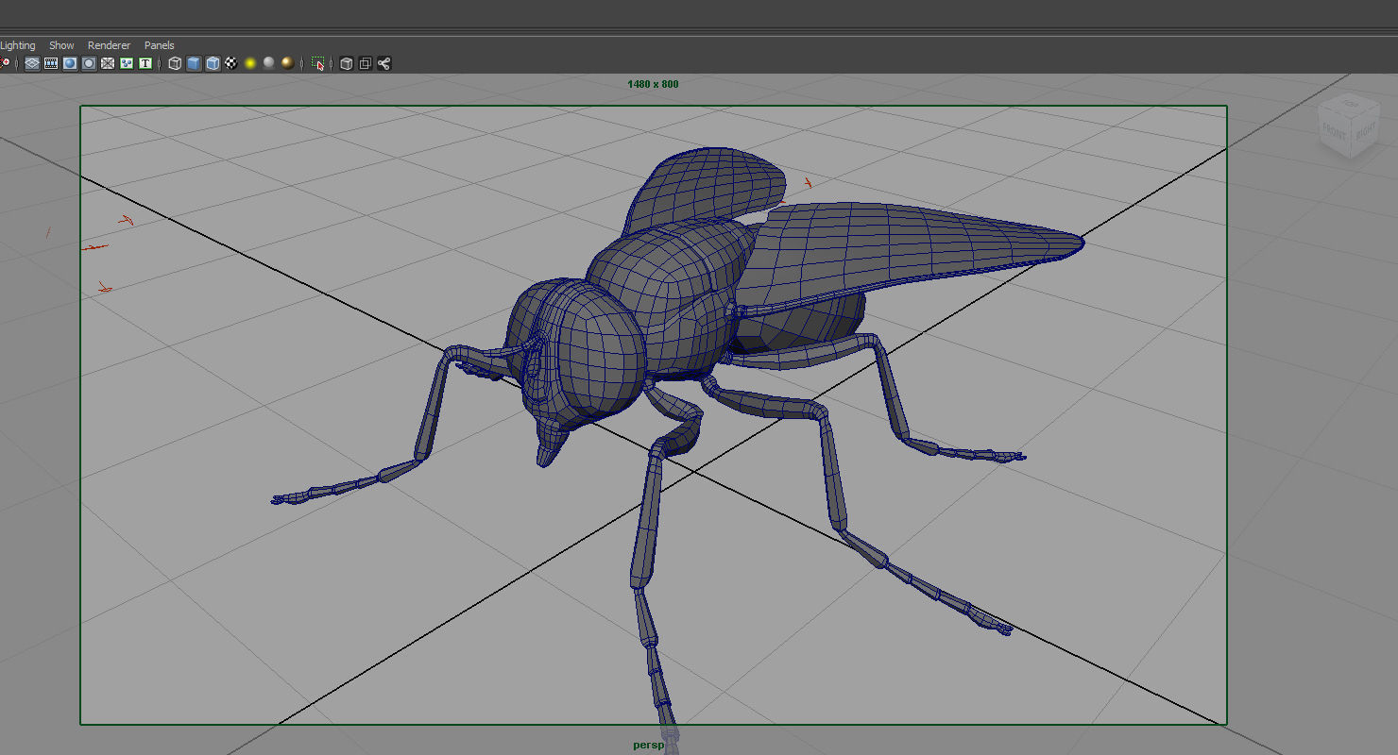Toggle wireframe on shaded cube icon
Viewport: 1398px width, 755px height.
(213, 63)
